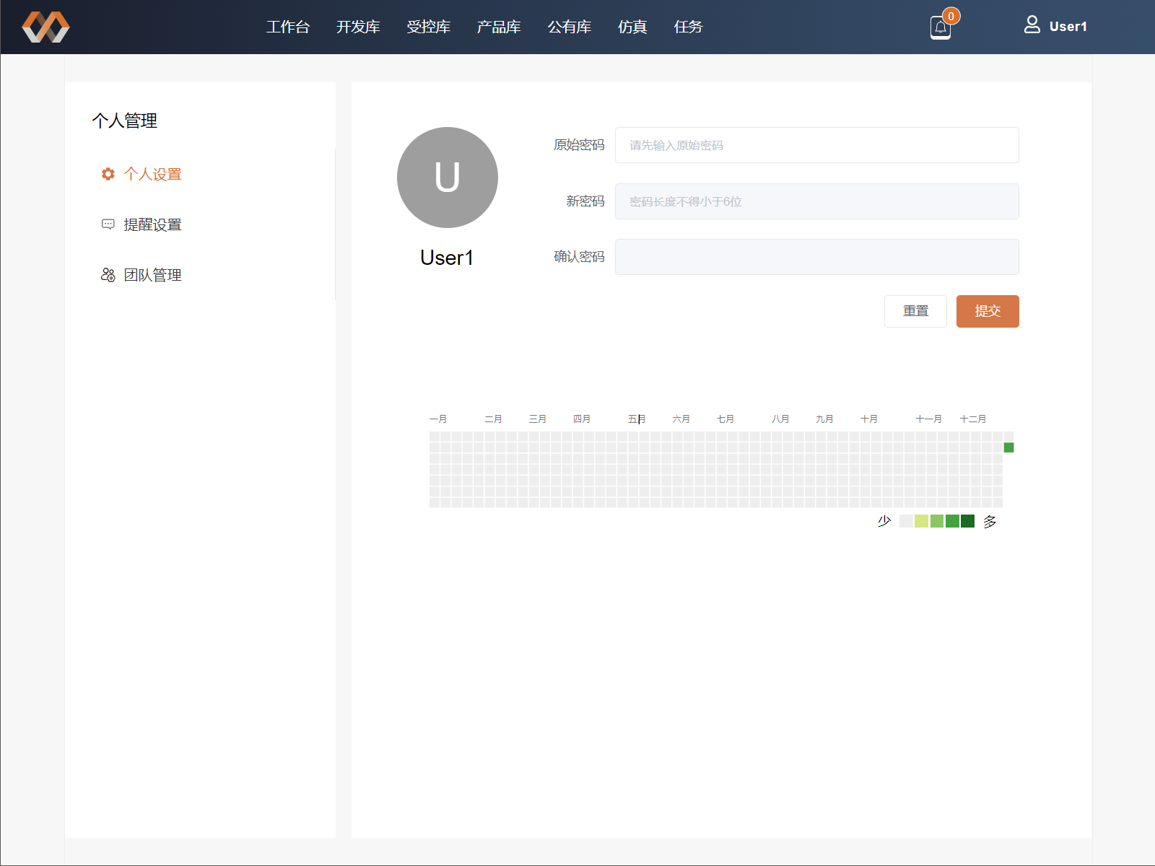The width and height of the screenshot is (1155, 866).
Task: Click the gear icon beside 个人设置
Action: click(108, 174)
